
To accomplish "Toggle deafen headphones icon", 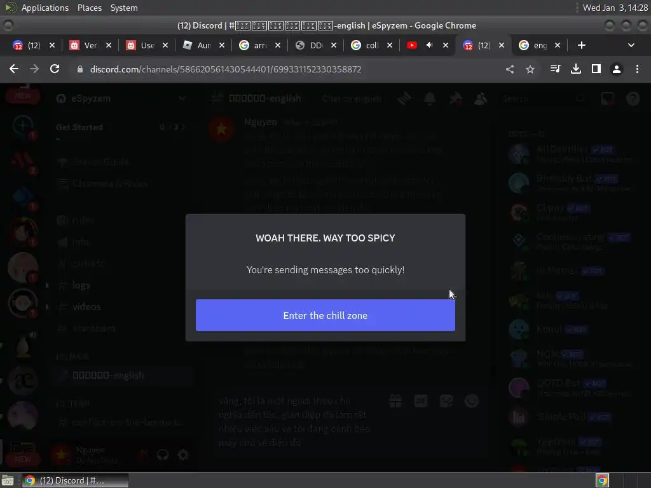I will [163, 455].
